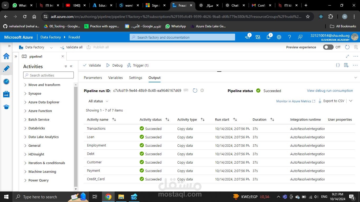Sort by Activity status arrows
This screenshot has height=202, width=360.
pos(167,119)
